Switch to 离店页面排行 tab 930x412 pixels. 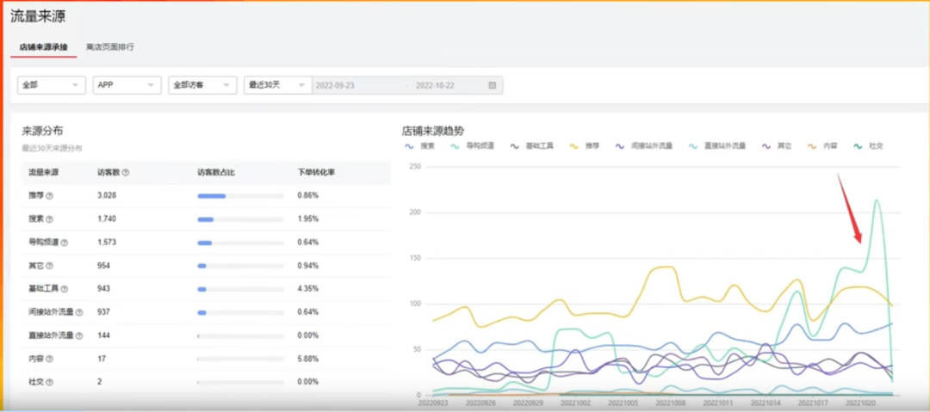[110, 46]
